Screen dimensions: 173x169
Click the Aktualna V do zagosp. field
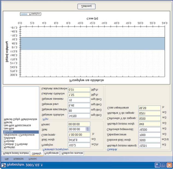(x=149, y=113)
